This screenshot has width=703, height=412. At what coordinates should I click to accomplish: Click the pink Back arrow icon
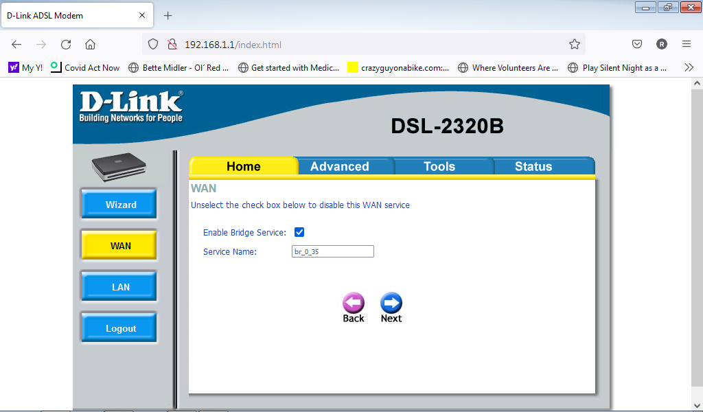click(x=354, y=303)
